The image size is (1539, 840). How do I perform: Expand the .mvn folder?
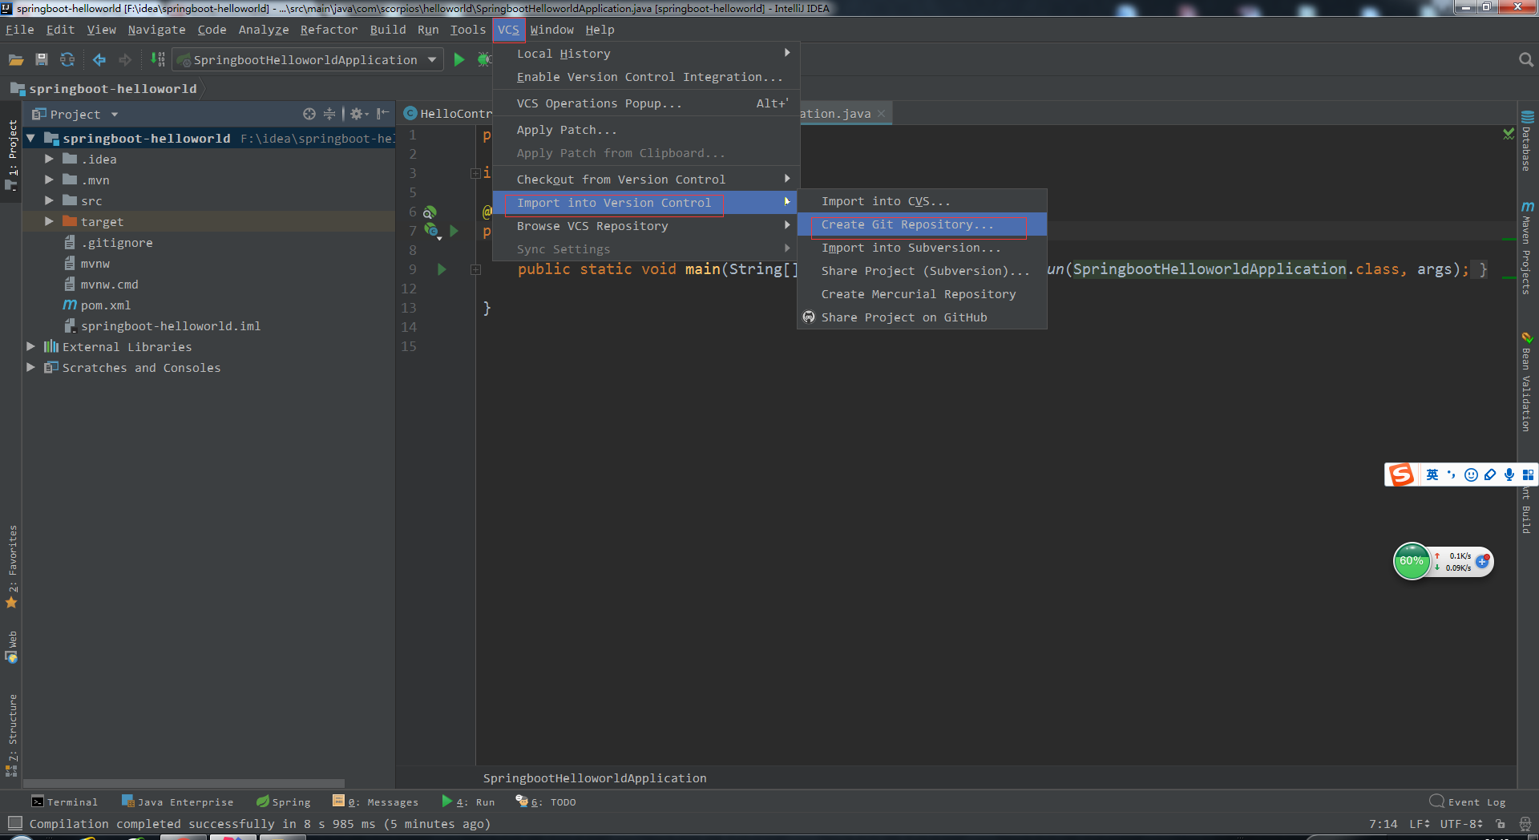point(49,180)
